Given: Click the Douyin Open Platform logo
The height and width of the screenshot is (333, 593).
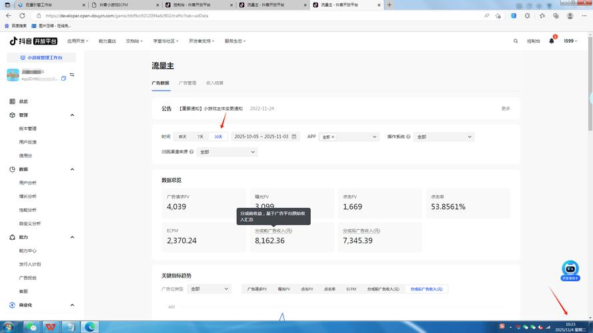Looking at the screenshot, I should [x=33, y=41].
